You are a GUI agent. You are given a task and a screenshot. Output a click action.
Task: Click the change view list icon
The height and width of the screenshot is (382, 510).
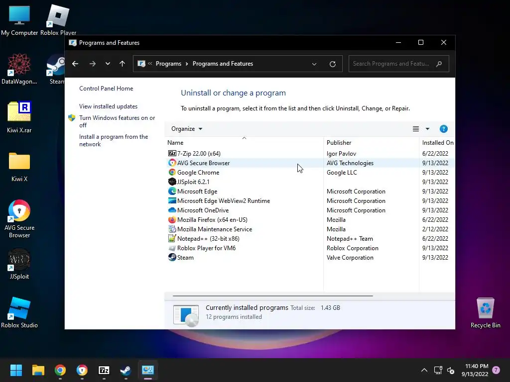416,129
